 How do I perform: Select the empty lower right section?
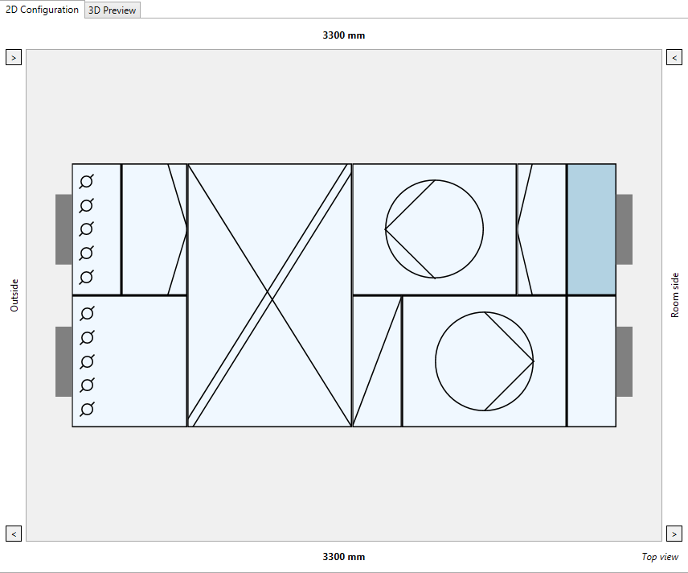(592, 361)
